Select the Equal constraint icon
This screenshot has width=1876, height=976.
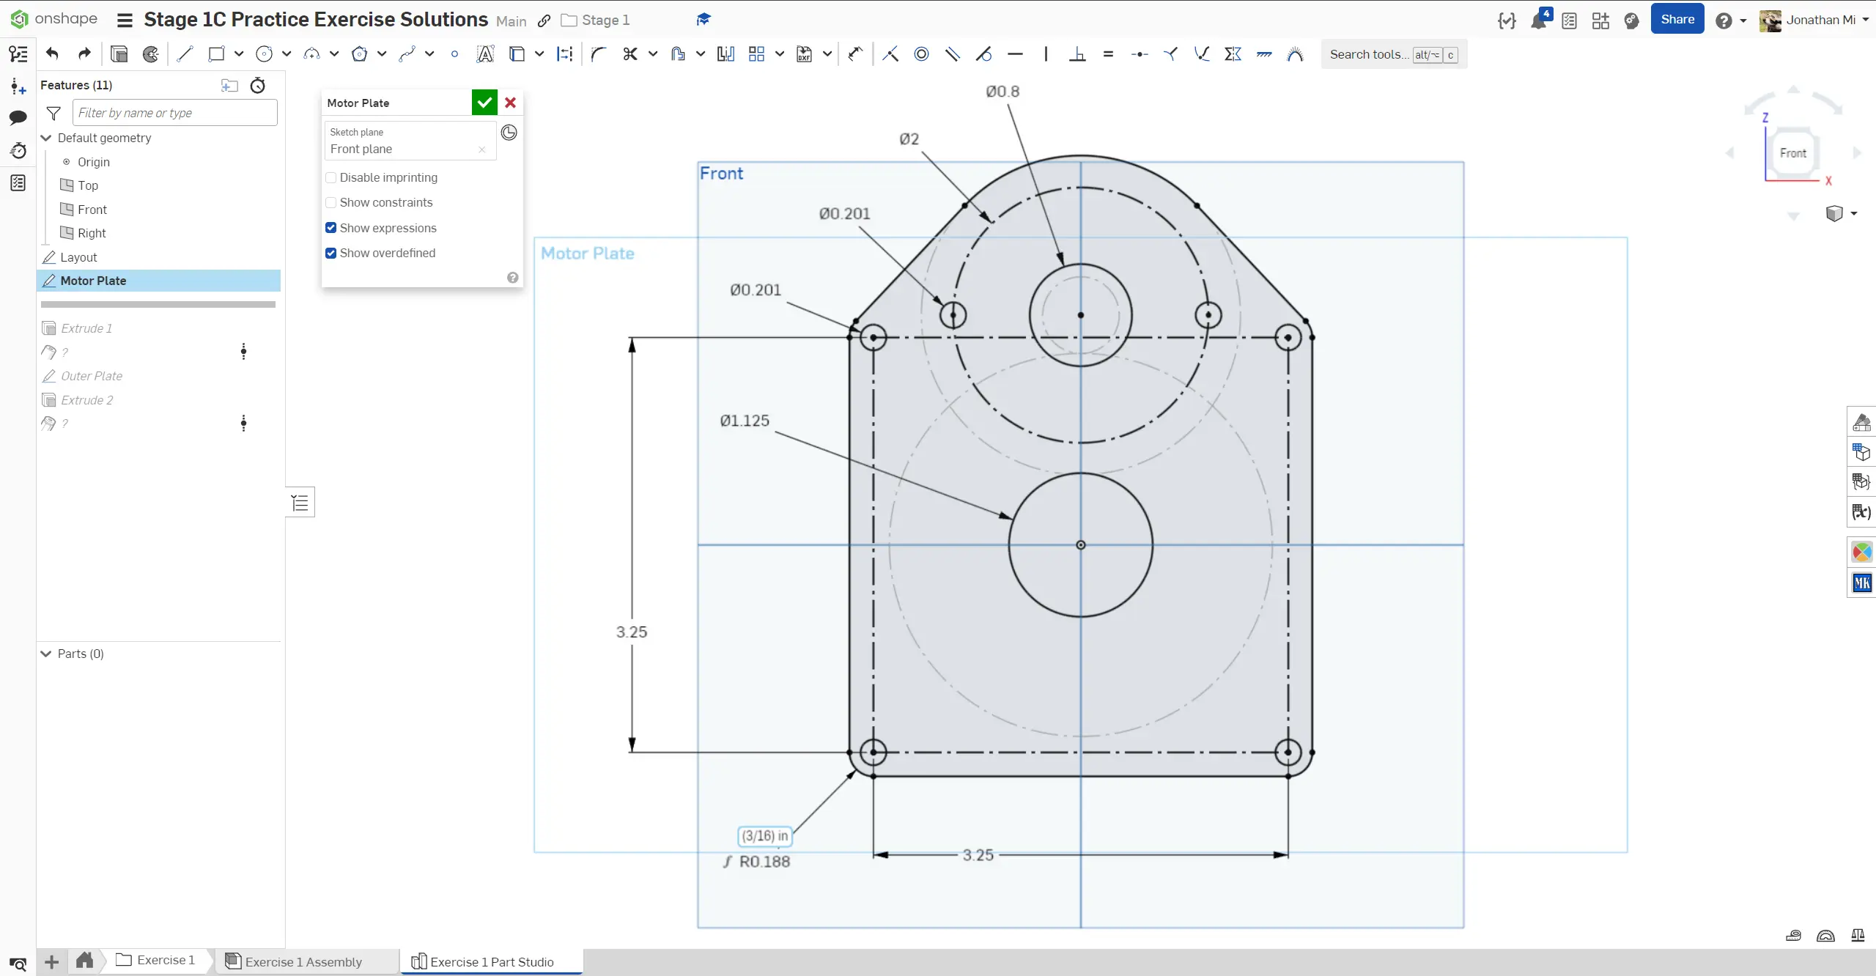click(1108, 53)
